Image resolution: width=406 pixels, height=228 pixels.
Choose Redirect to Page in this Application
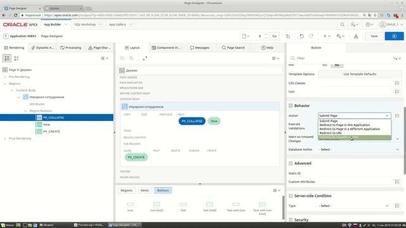(344, 125)
